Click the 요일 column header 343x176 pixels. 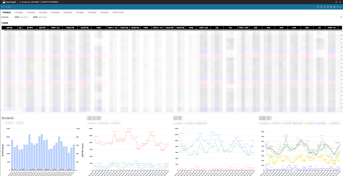pos(20,28)
